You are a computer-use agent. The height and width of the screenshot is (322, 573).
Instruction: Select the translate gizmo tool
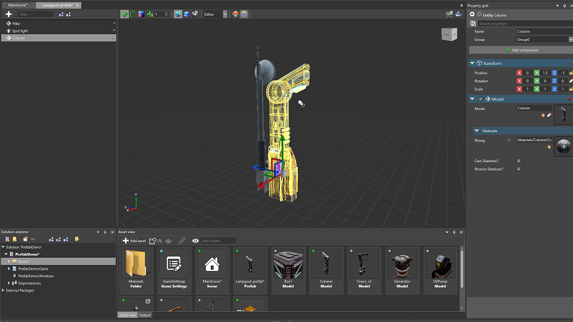(125, 14)
